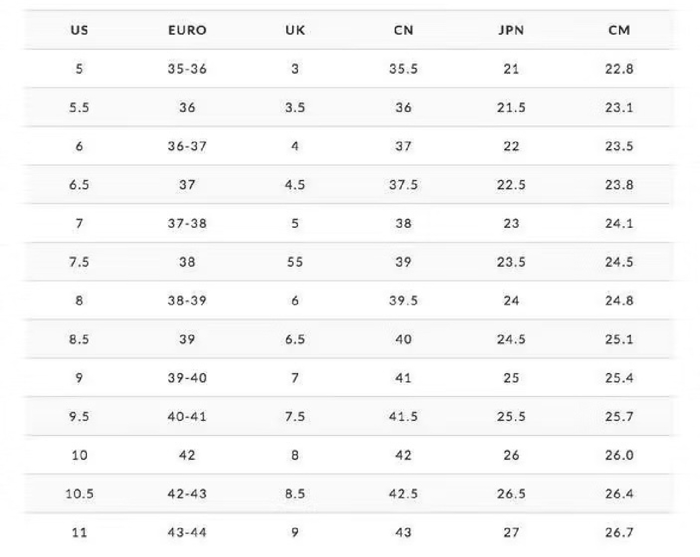700x557 pixels.
Task: Click the CN size 37.5 cell
Action: pyautogui.click(x=403, y=185)
